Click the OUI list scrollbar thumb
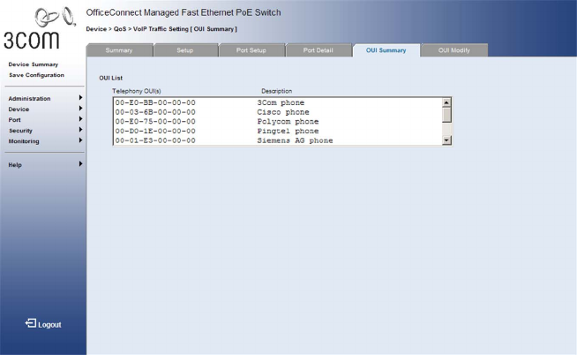 (x=446, y=115)
